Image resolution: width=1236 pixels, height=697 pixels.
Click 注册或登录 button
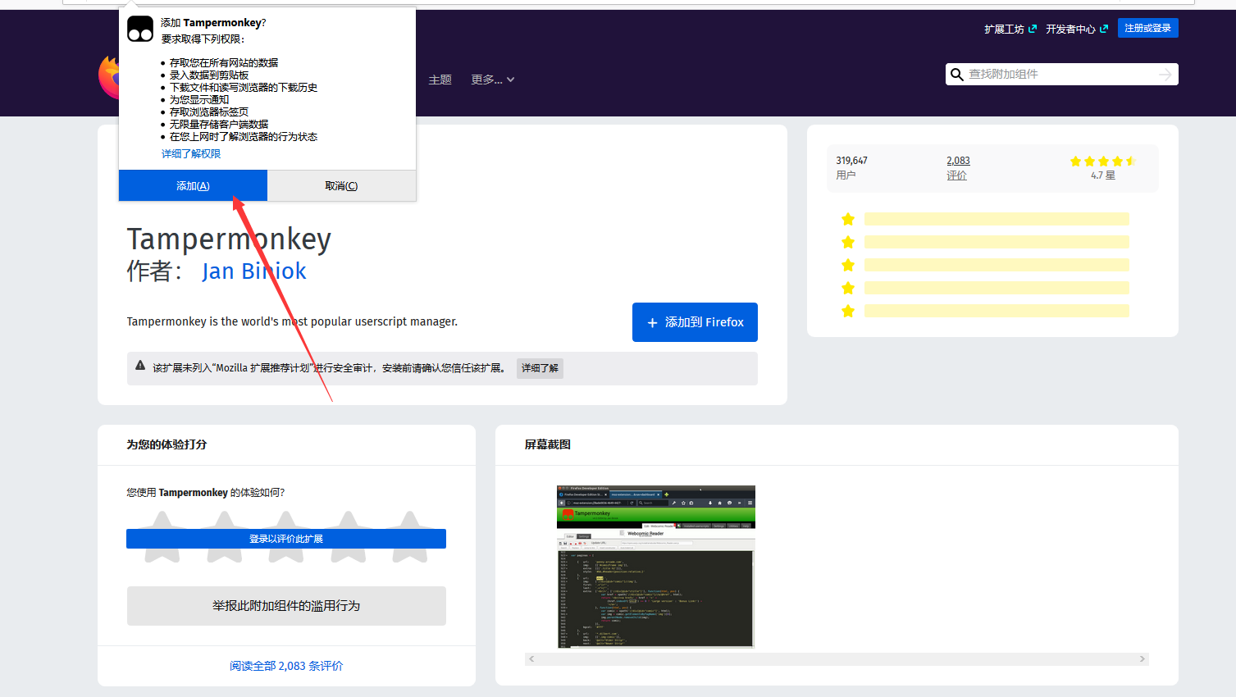click(1147, 28)
